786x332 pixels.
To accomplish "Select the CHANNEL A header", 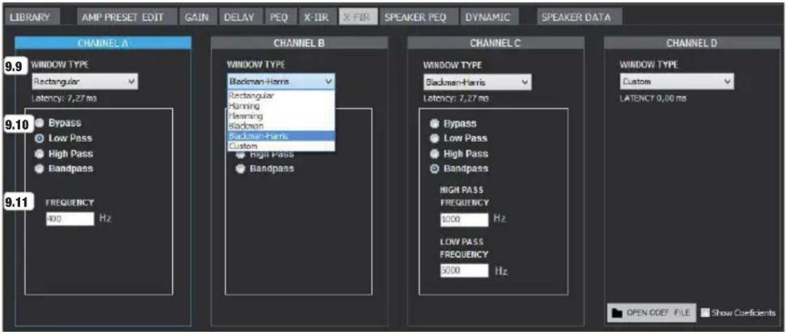I will tap(103, 43).
